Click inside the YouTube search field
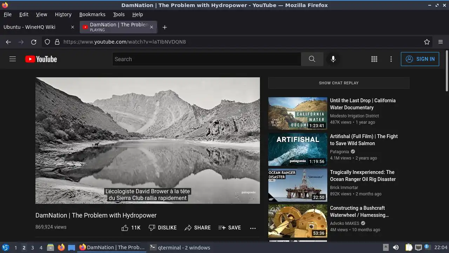Image resolution: width=449 pixels, height=253 pixels. [x=207, y=59]
